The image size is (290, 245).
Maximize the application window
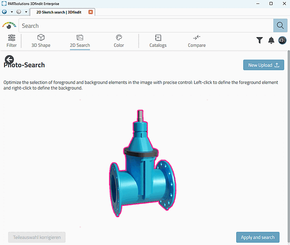click(x=271, y=3)
